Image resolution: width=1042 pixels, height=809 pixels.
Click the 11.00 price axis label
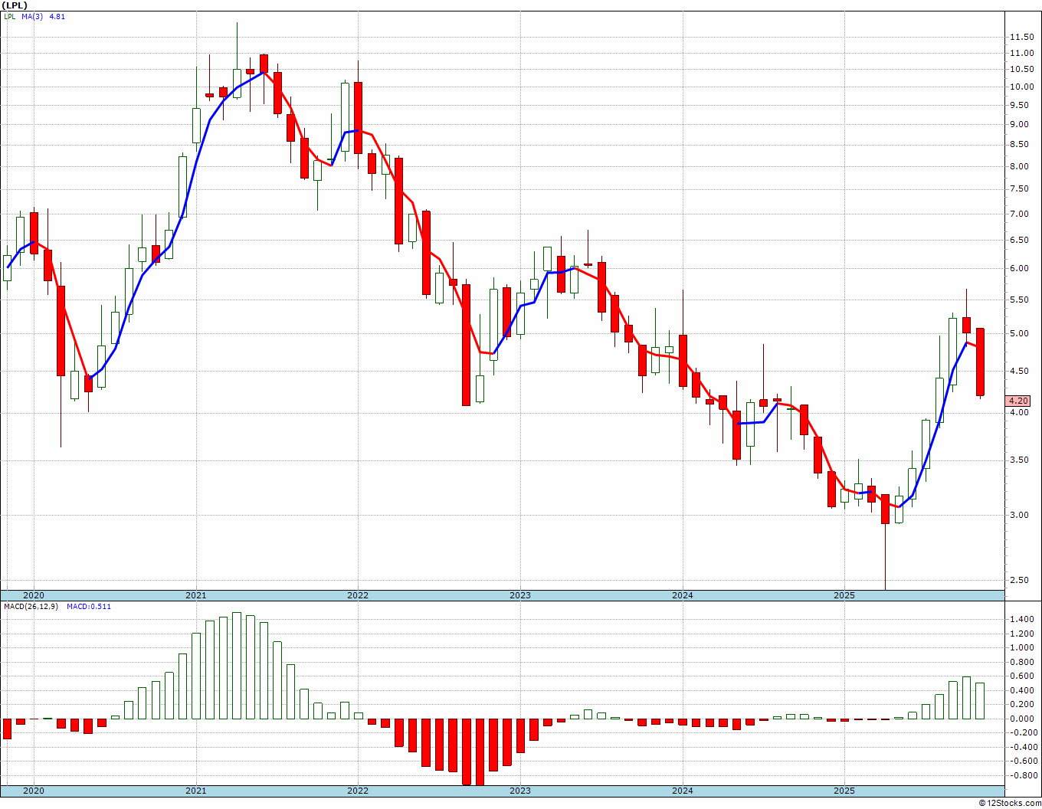tap(1021, 53)
